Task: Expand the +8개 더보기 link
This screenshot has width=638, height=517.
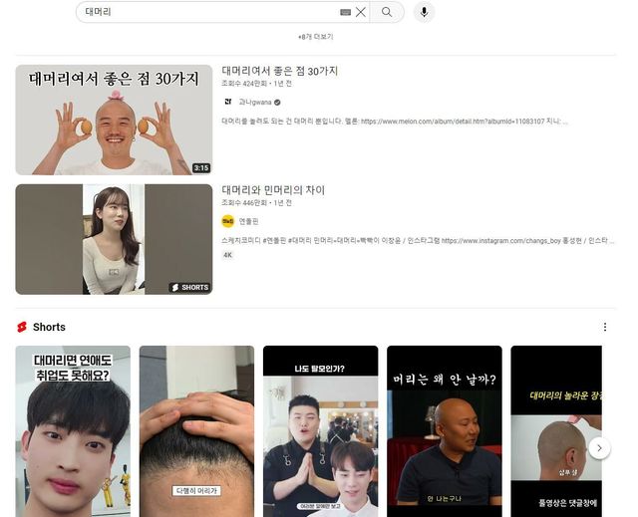Action: pos(315,37)
